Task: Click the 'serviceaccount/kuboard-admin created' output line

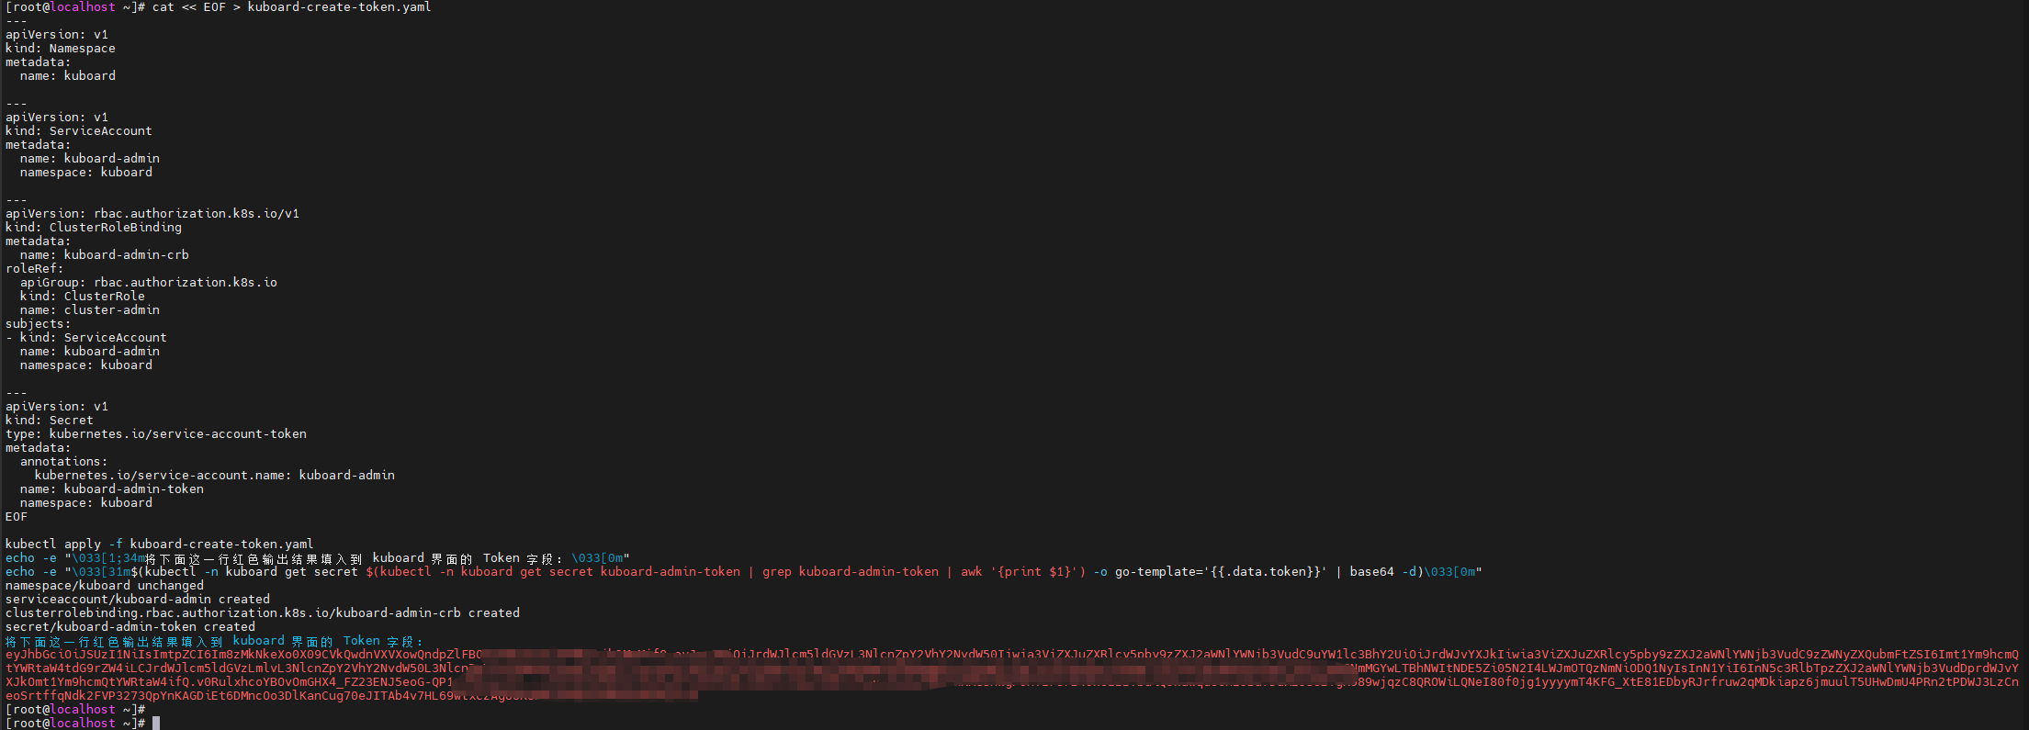Action: 138,600
